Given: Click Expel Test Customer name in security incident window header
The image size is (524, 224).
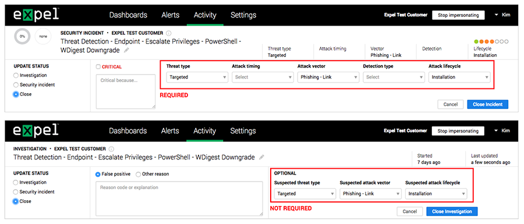Looking at the screenshot, I should [406, 15].
